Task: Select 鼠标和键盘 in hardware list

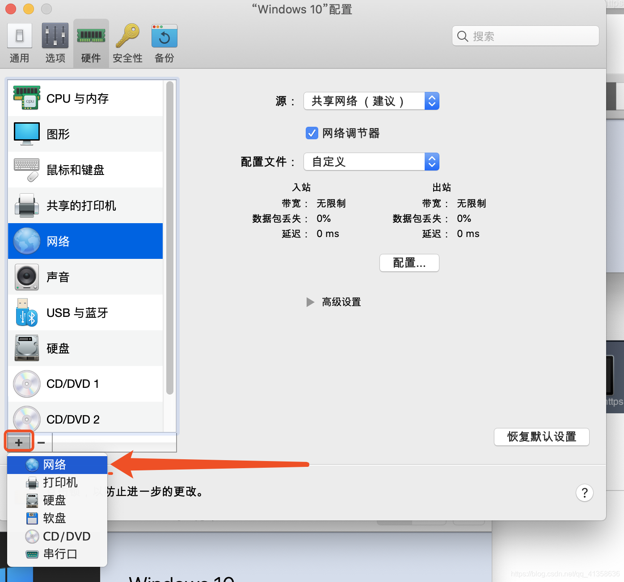Action: [85, 170]
